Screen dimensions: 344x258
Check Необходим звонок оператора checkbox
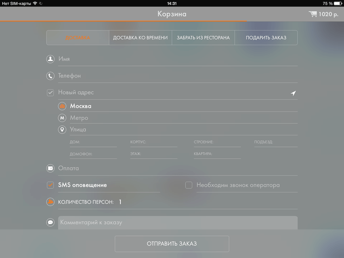click(x=189, y=185)
